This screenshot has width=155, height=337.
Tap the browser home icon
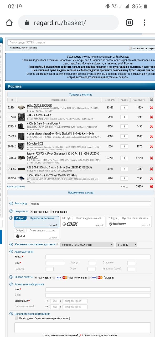coord(9,23)
